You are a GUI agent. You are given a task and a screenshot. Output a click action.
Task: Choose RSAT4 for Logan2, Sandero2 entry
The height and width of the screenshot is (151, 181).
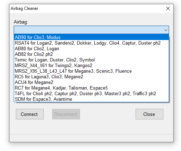coord(91,43)
